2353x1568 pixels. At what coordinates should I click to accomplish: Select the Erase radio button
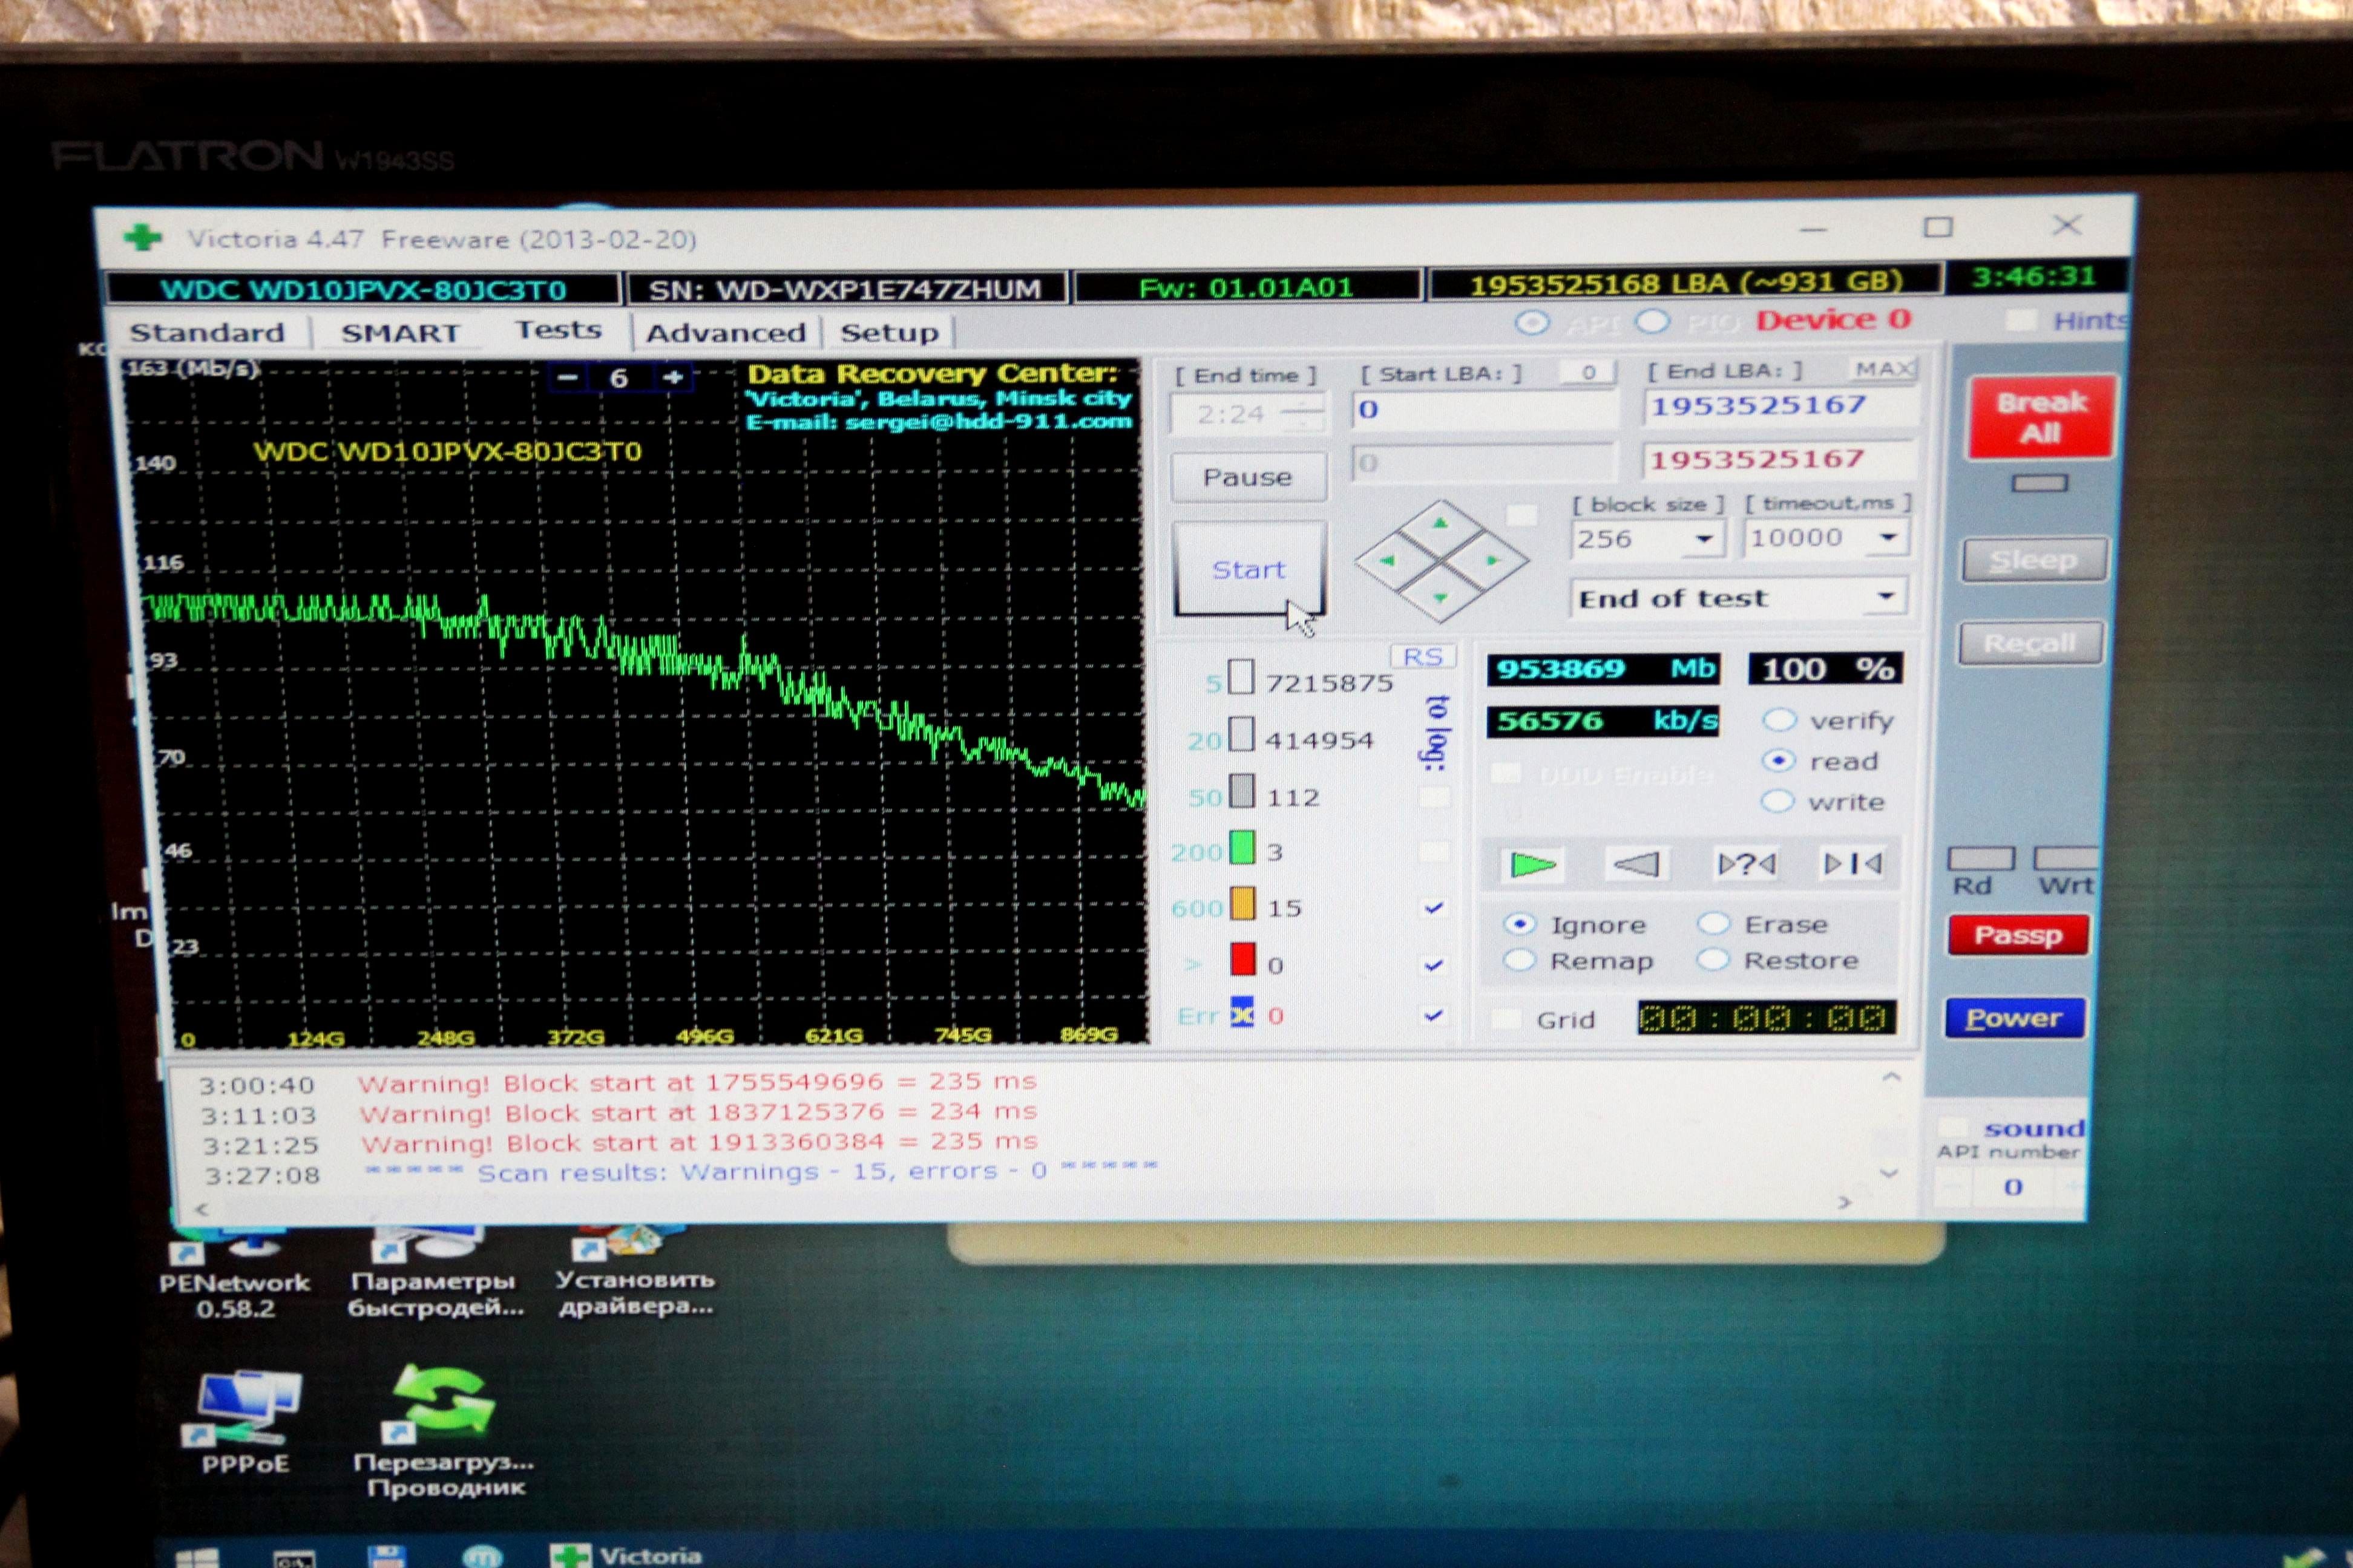click(x=1713, y=922)
